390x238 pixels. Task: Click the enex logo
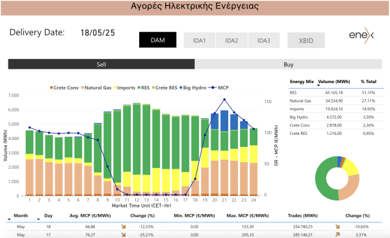click(x=361, y=35)
